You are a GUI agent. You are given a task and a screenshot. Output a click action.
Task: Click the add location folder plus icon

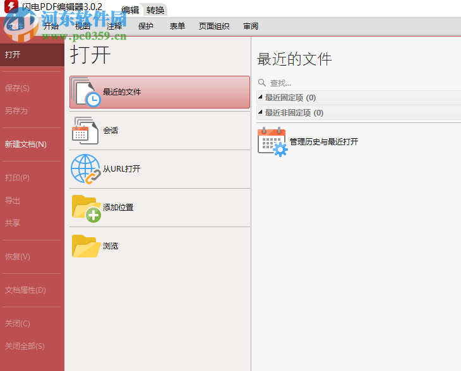click(87, 208)
